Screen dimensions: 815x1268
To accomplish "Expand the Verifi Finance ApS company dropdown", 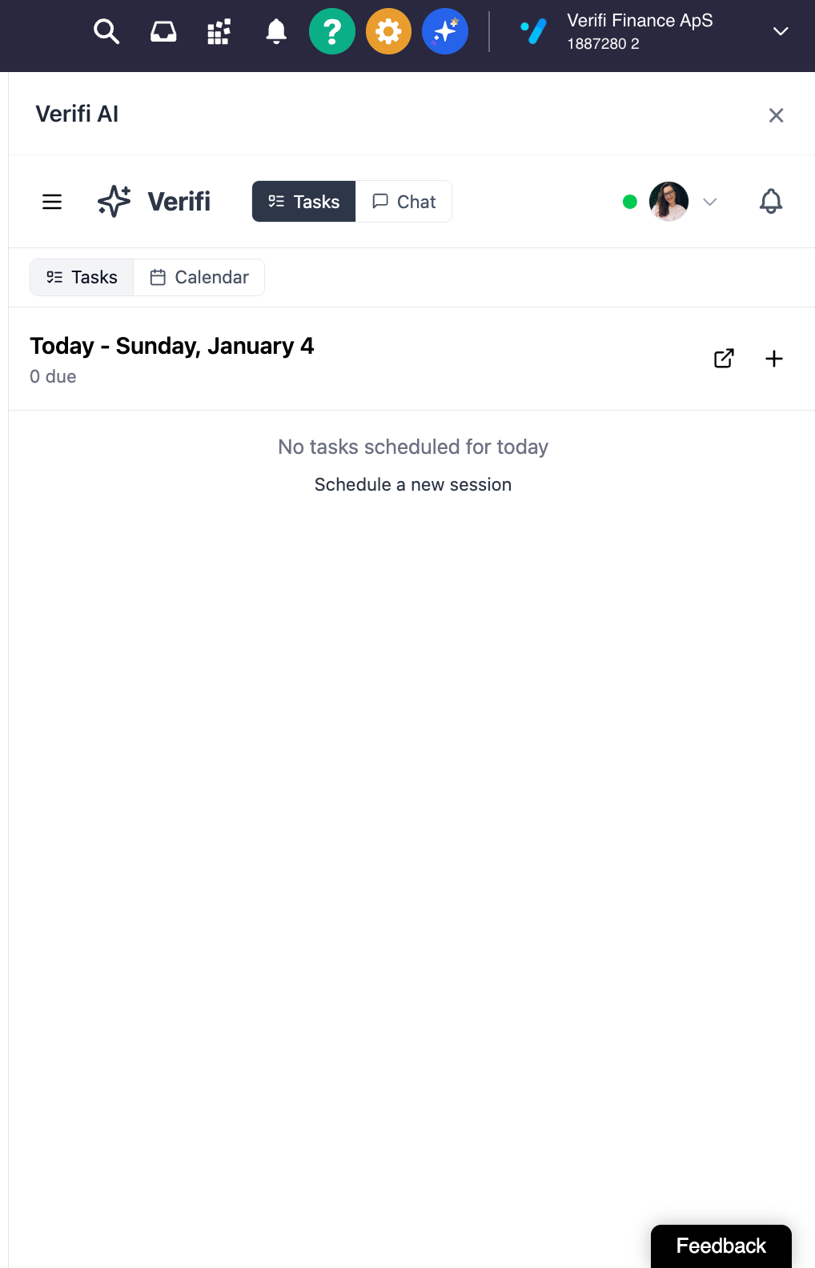I will [x=781, y=32].
